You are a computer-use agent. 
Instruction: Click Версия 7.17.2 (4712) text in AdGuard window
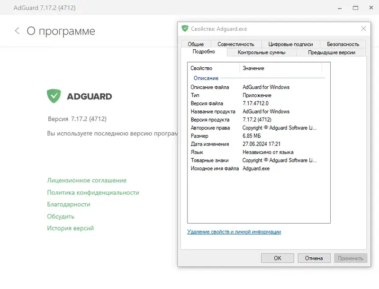click(77, 119)
